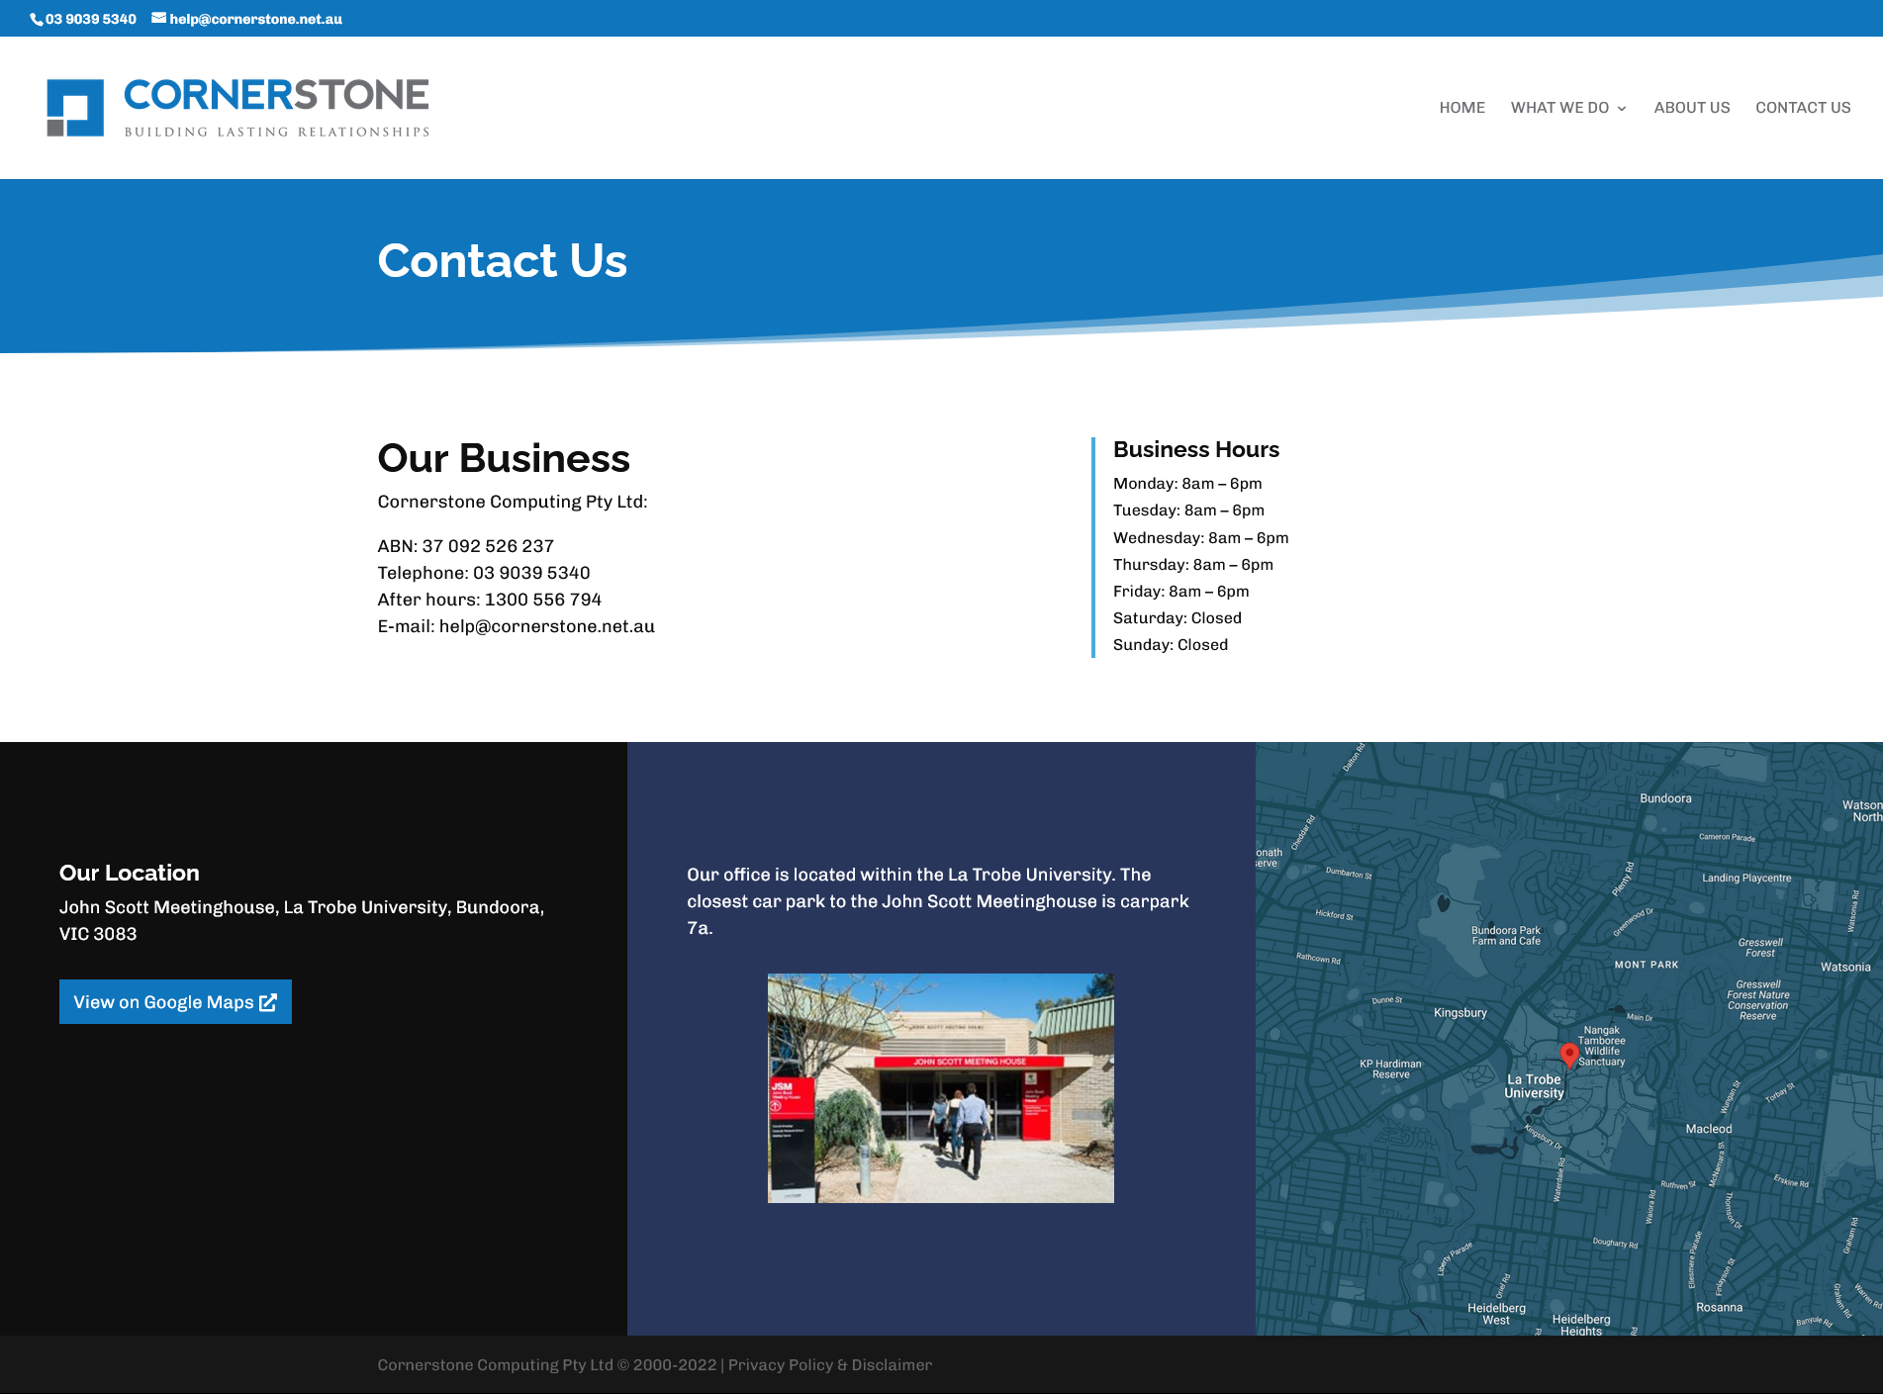
Task: Click the Contact Us page heading
Action: click(503, 261)
